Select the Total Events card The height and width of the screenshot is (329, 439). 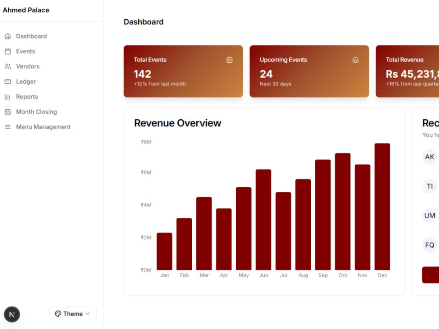pos(183,72)
